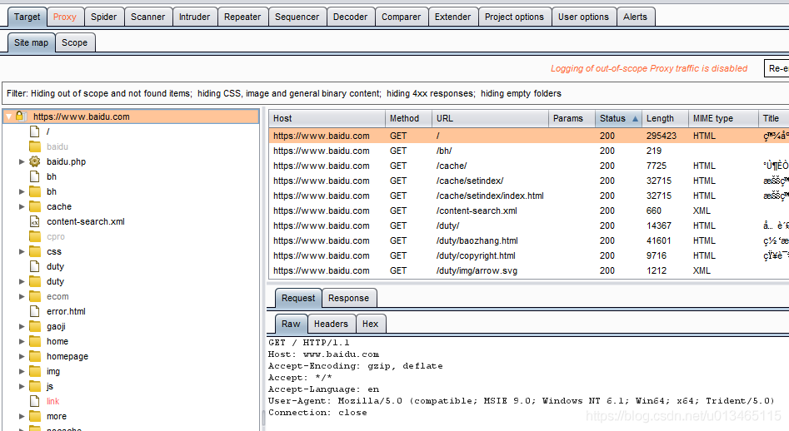Sort table by Host column header
This screenshot has width=789, height=431.
click(x=327, y=118)
